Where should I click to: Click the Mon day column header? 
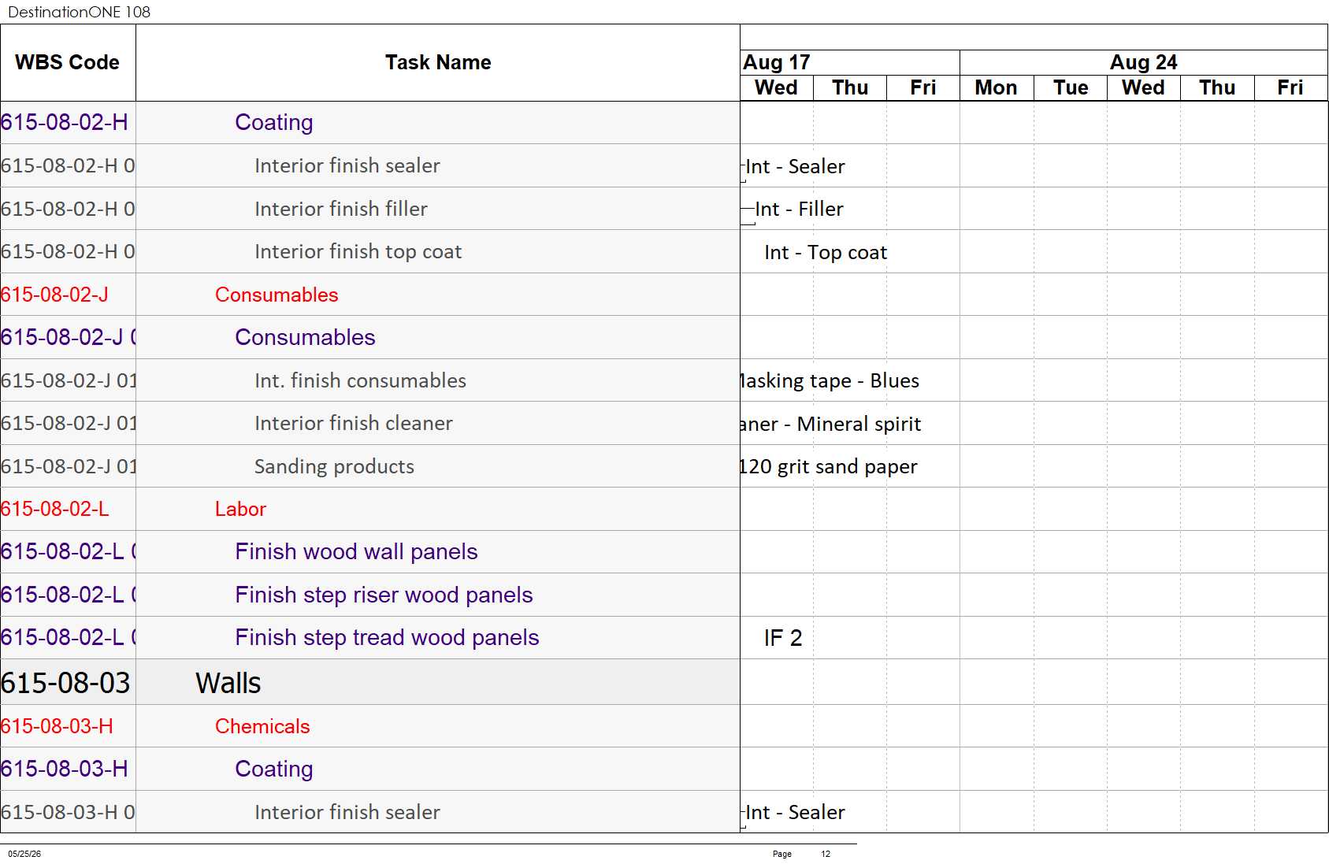tap(996, 87)
